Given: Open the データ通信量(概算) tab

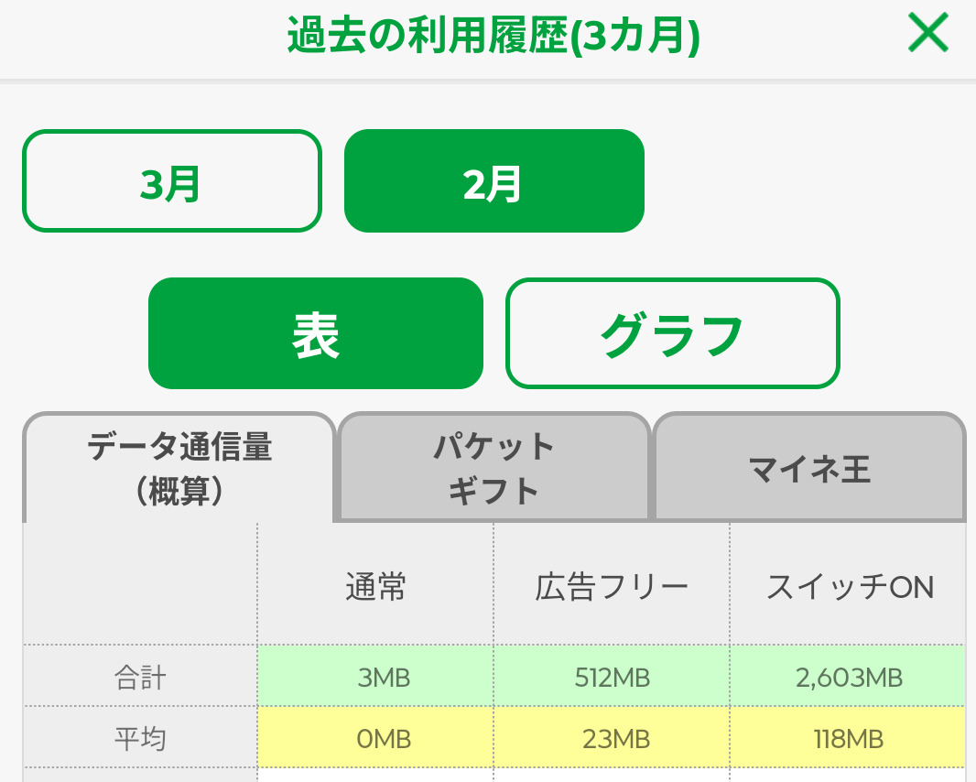Looking at the screenshot, I should click(179, 468).
